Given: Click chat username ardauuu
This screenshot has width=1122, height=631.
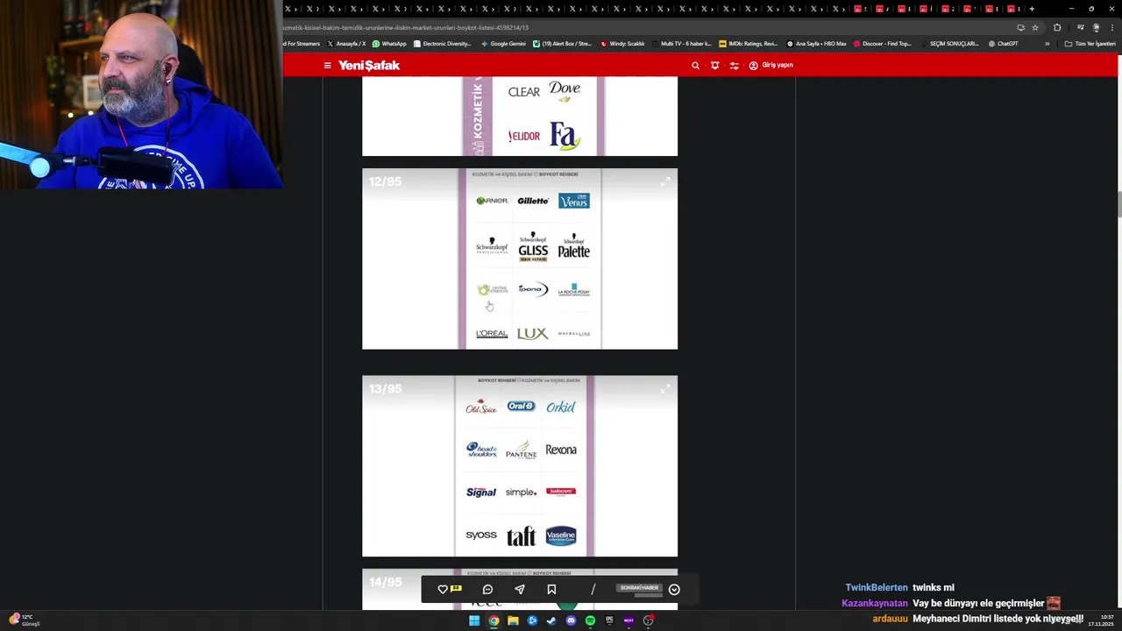Looking at the screenshot, I should (x=890, y=619).
